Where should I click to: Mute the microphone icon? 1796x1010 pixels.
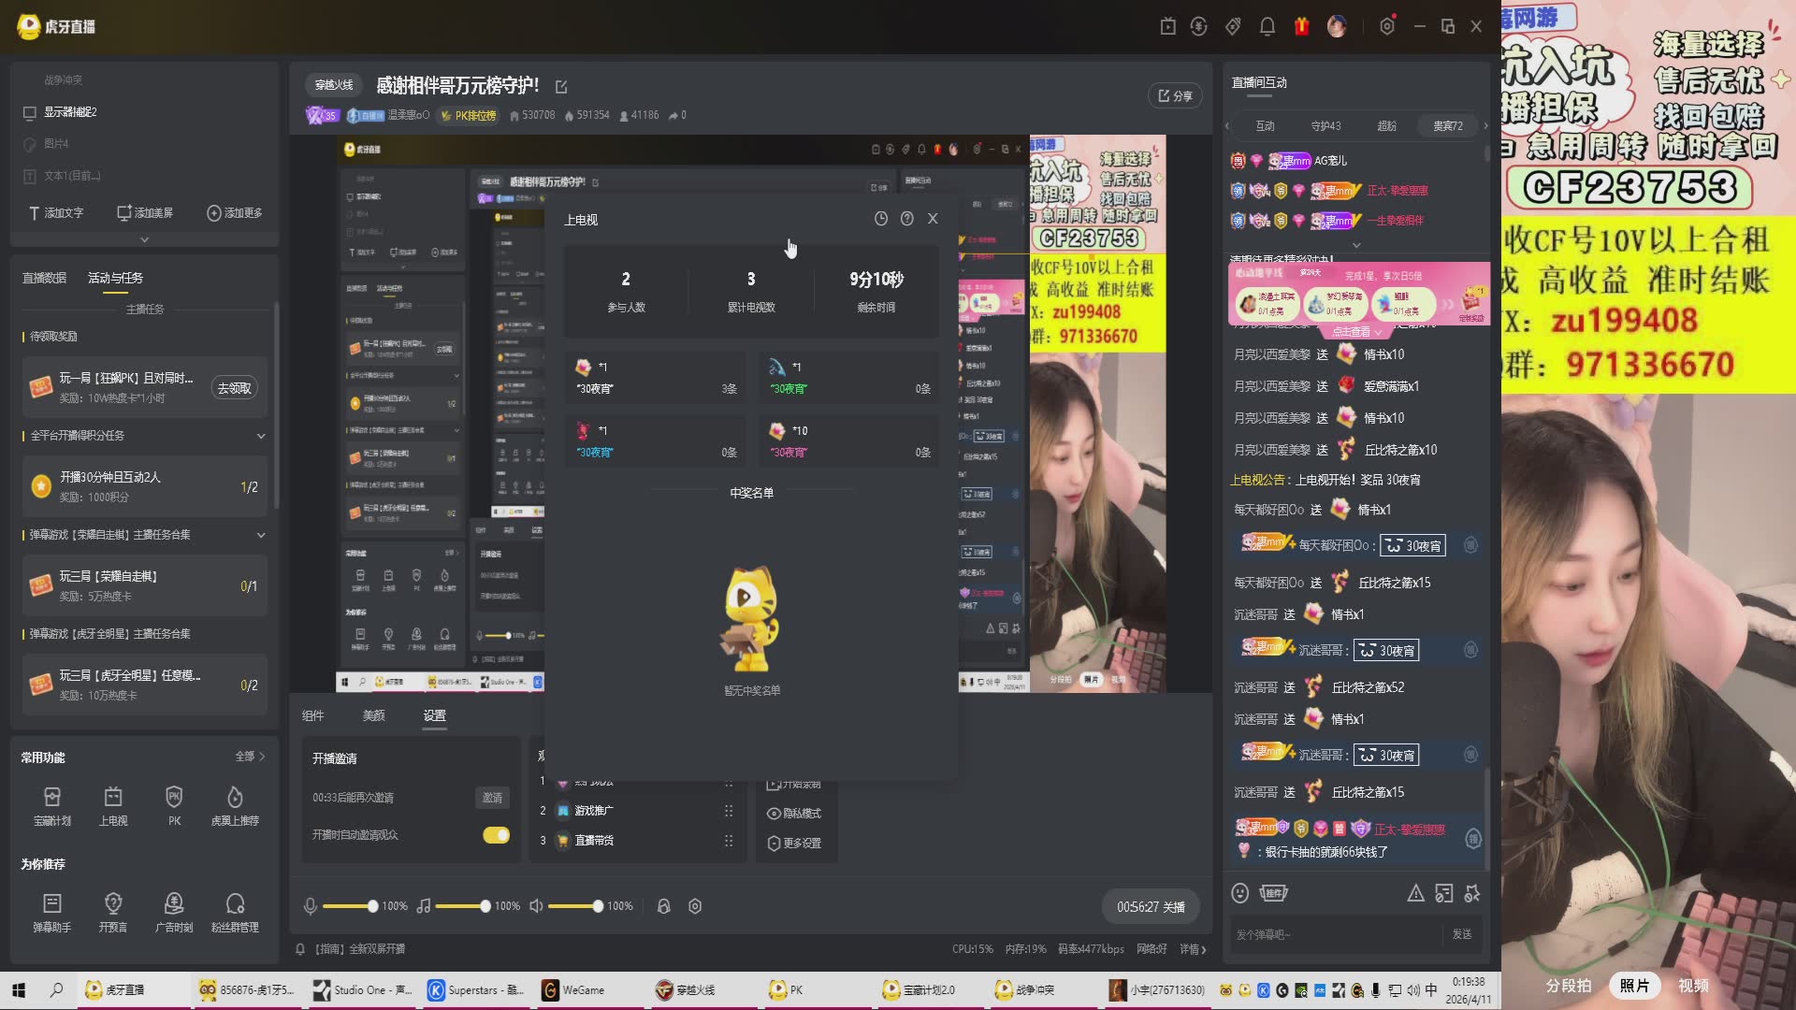click(311, 906)
